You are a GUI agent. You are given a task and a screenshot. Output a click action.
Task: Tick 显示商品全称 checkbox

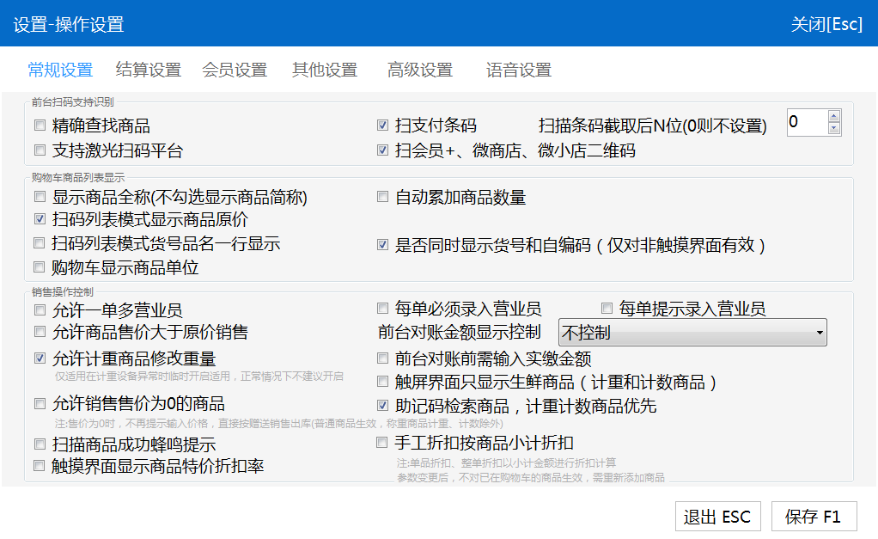tap(40, 197)
